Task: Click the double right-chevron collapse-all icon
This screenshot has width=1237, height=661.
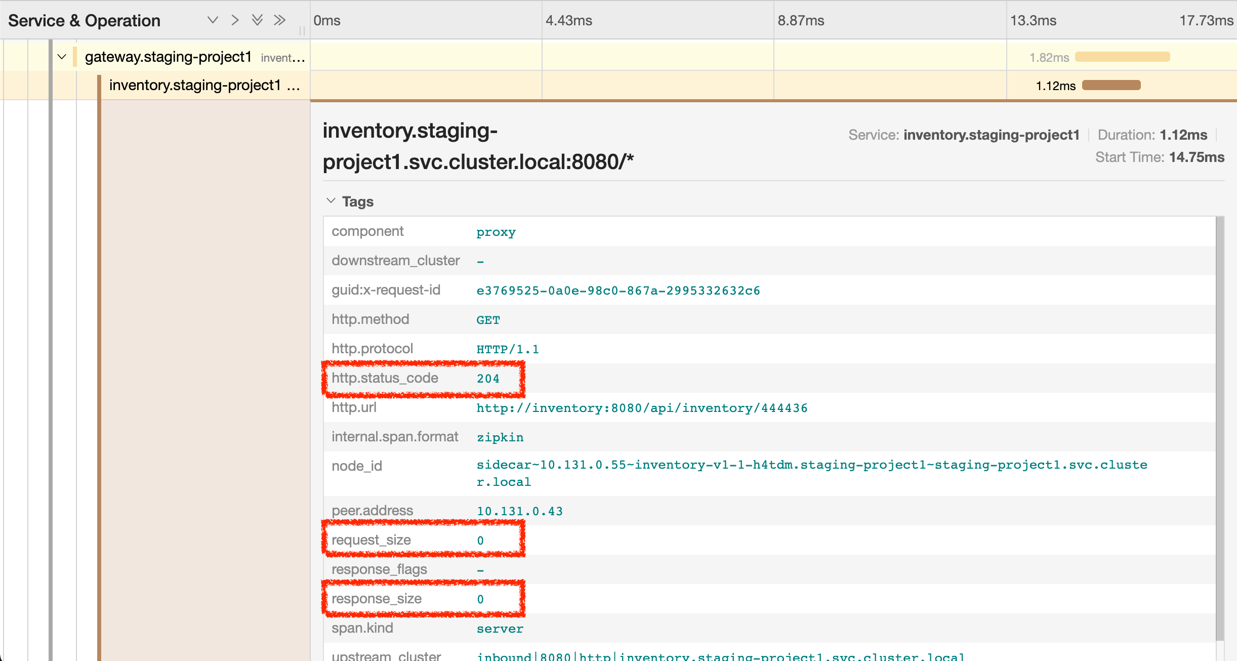Action: pyautogui.click(x=279, y=20)
